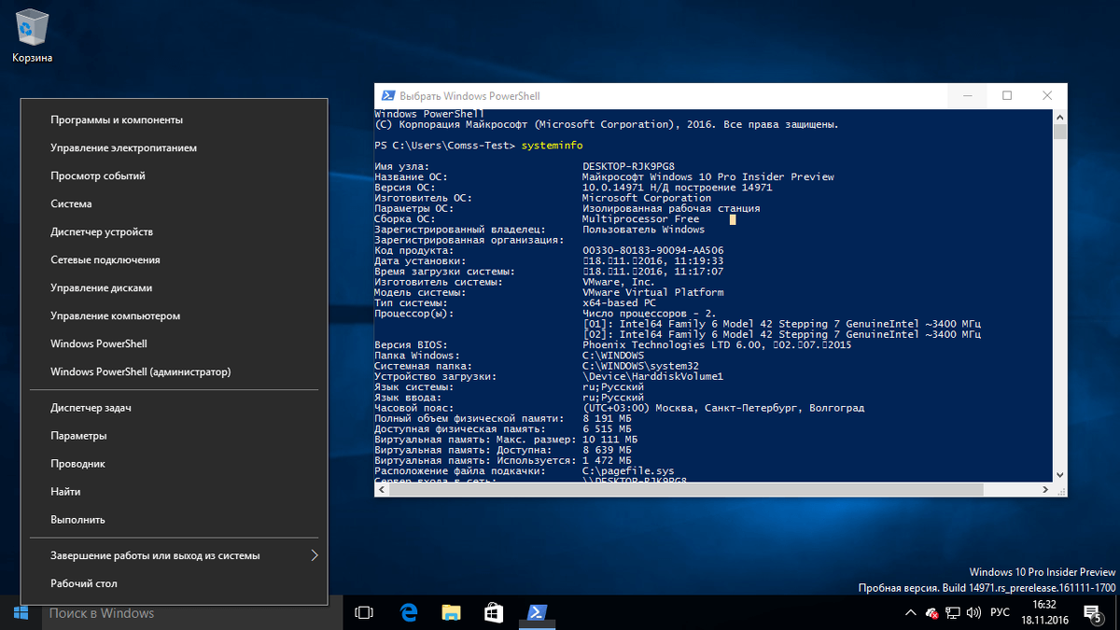The image size is (1120, 630).
Task: Show hidden tray icons chevron
Action: point(911,613)
